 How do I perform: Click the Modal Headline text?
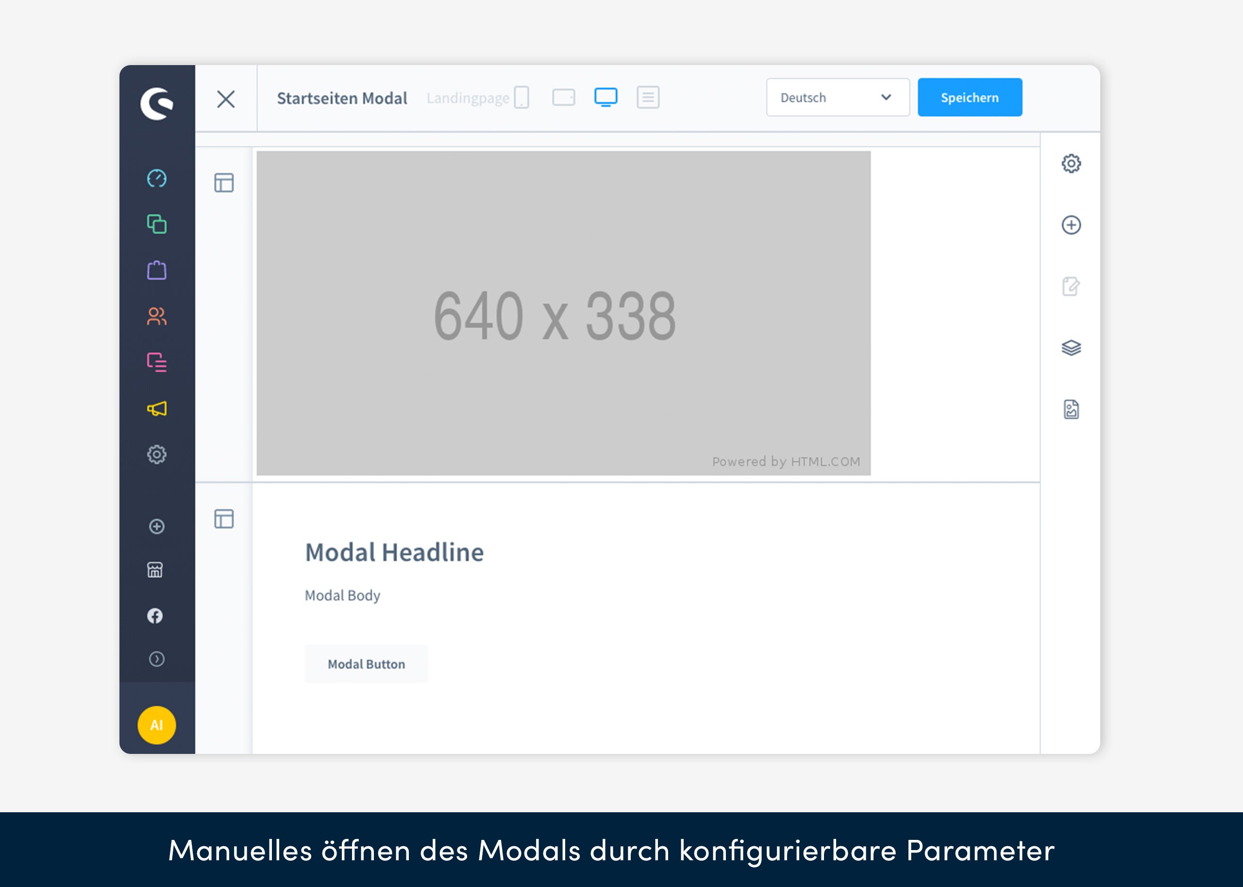click(394, 552)
